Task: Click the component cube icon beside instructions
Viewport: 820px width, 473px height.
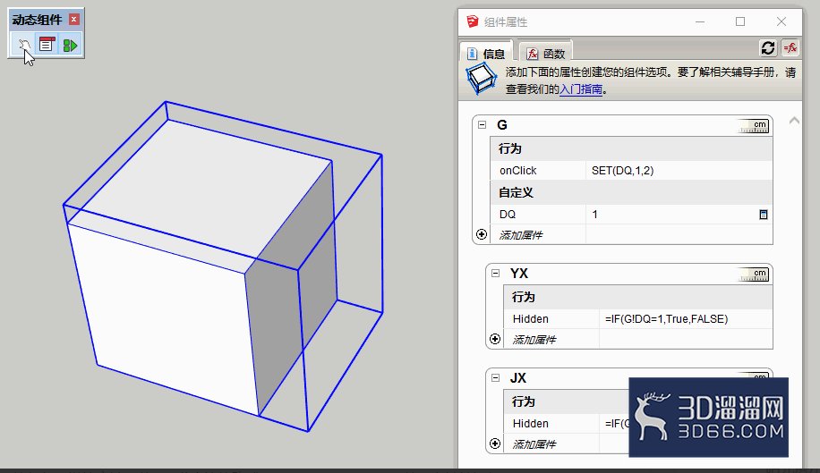Action: click(x=481, y=79)
